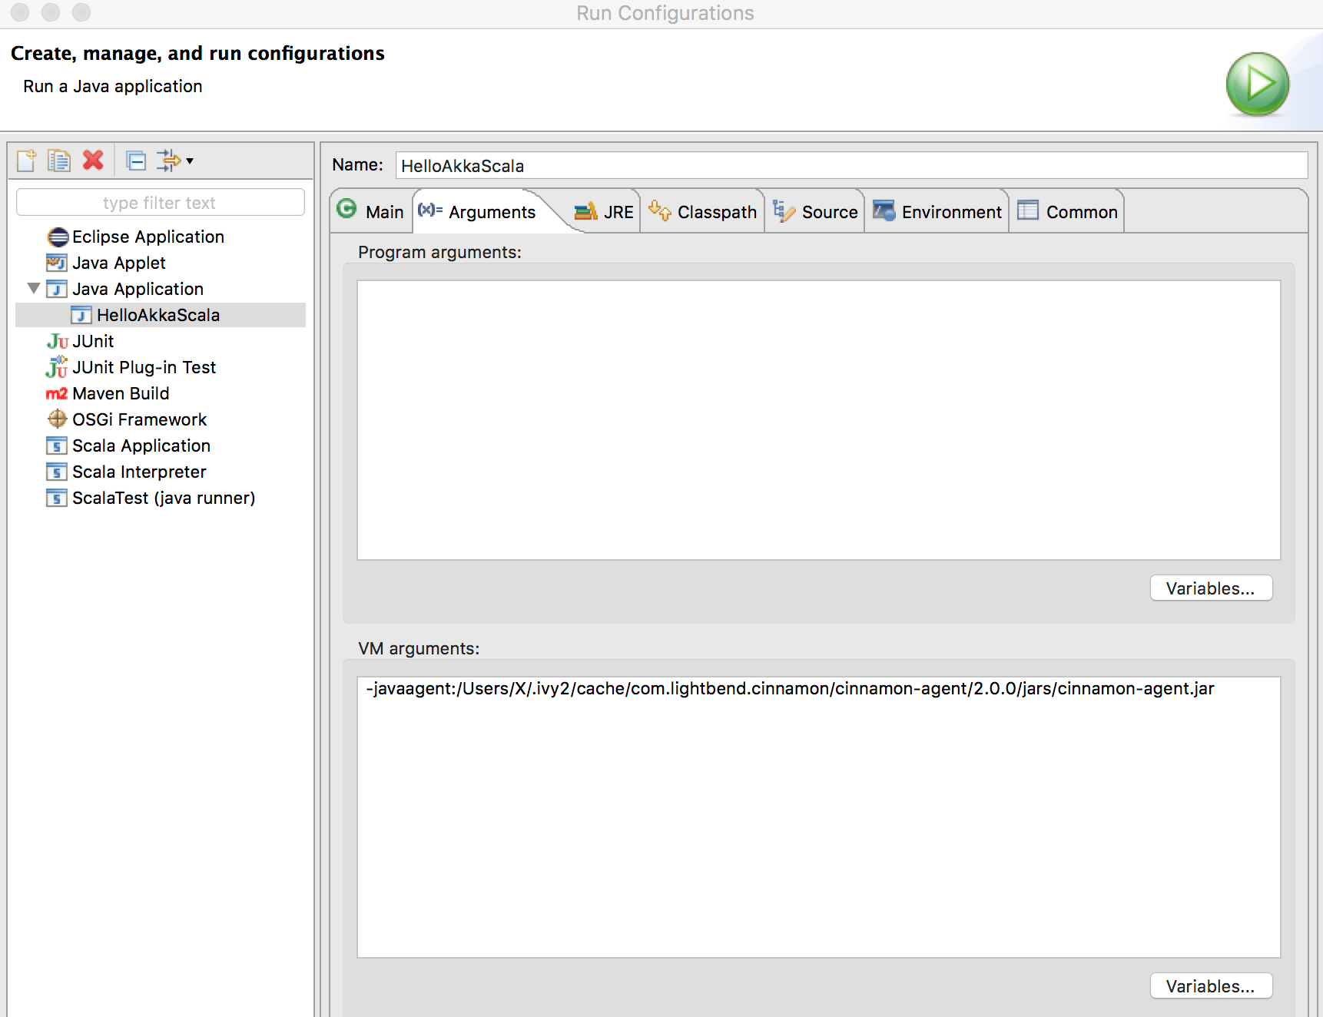Select Scala Interpreter entry
The height and width of the screenshot is (1017, 1323).
[139, 472]
